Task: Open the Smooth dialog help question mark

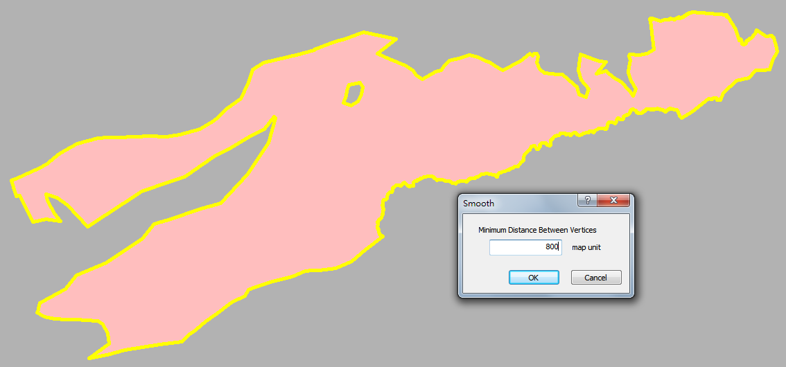Action: [588, 200]
